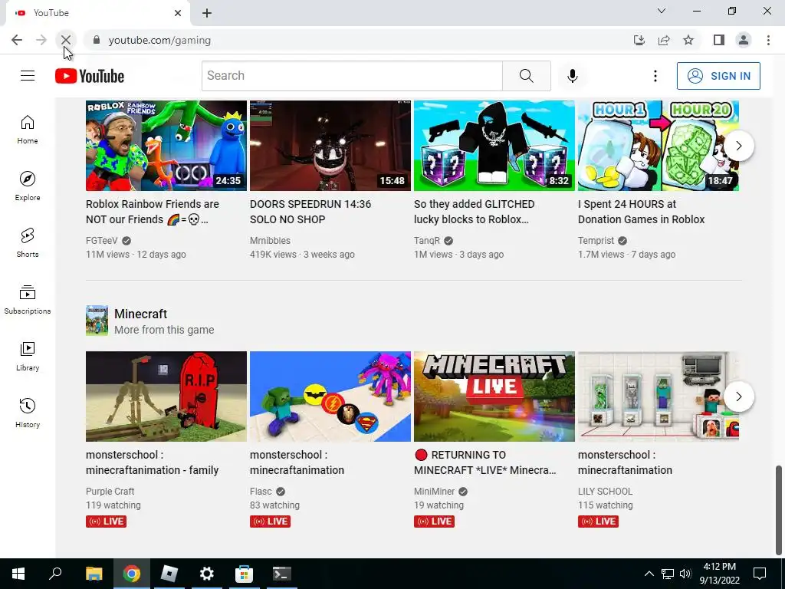Open the Flasc channel link
Viewport: 785px width, 589px height.
pyautogui.click(x=261, y=492)
